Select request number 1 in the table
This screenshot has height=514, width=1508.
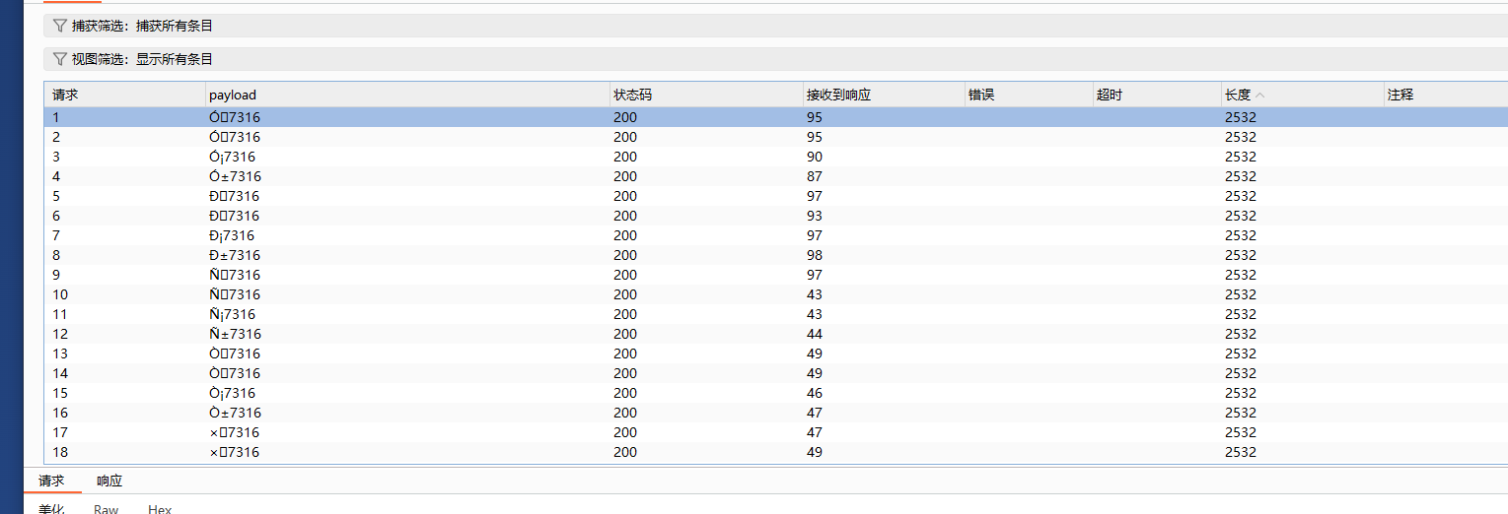777,117
